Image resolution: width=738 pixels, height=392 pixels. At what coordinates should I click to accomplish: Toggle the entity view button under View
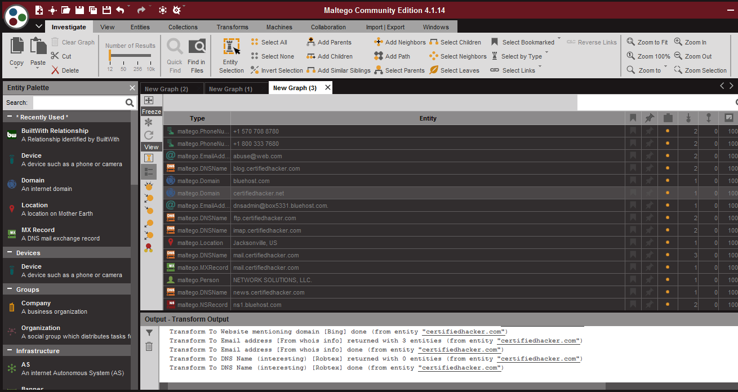coord(149,158)
